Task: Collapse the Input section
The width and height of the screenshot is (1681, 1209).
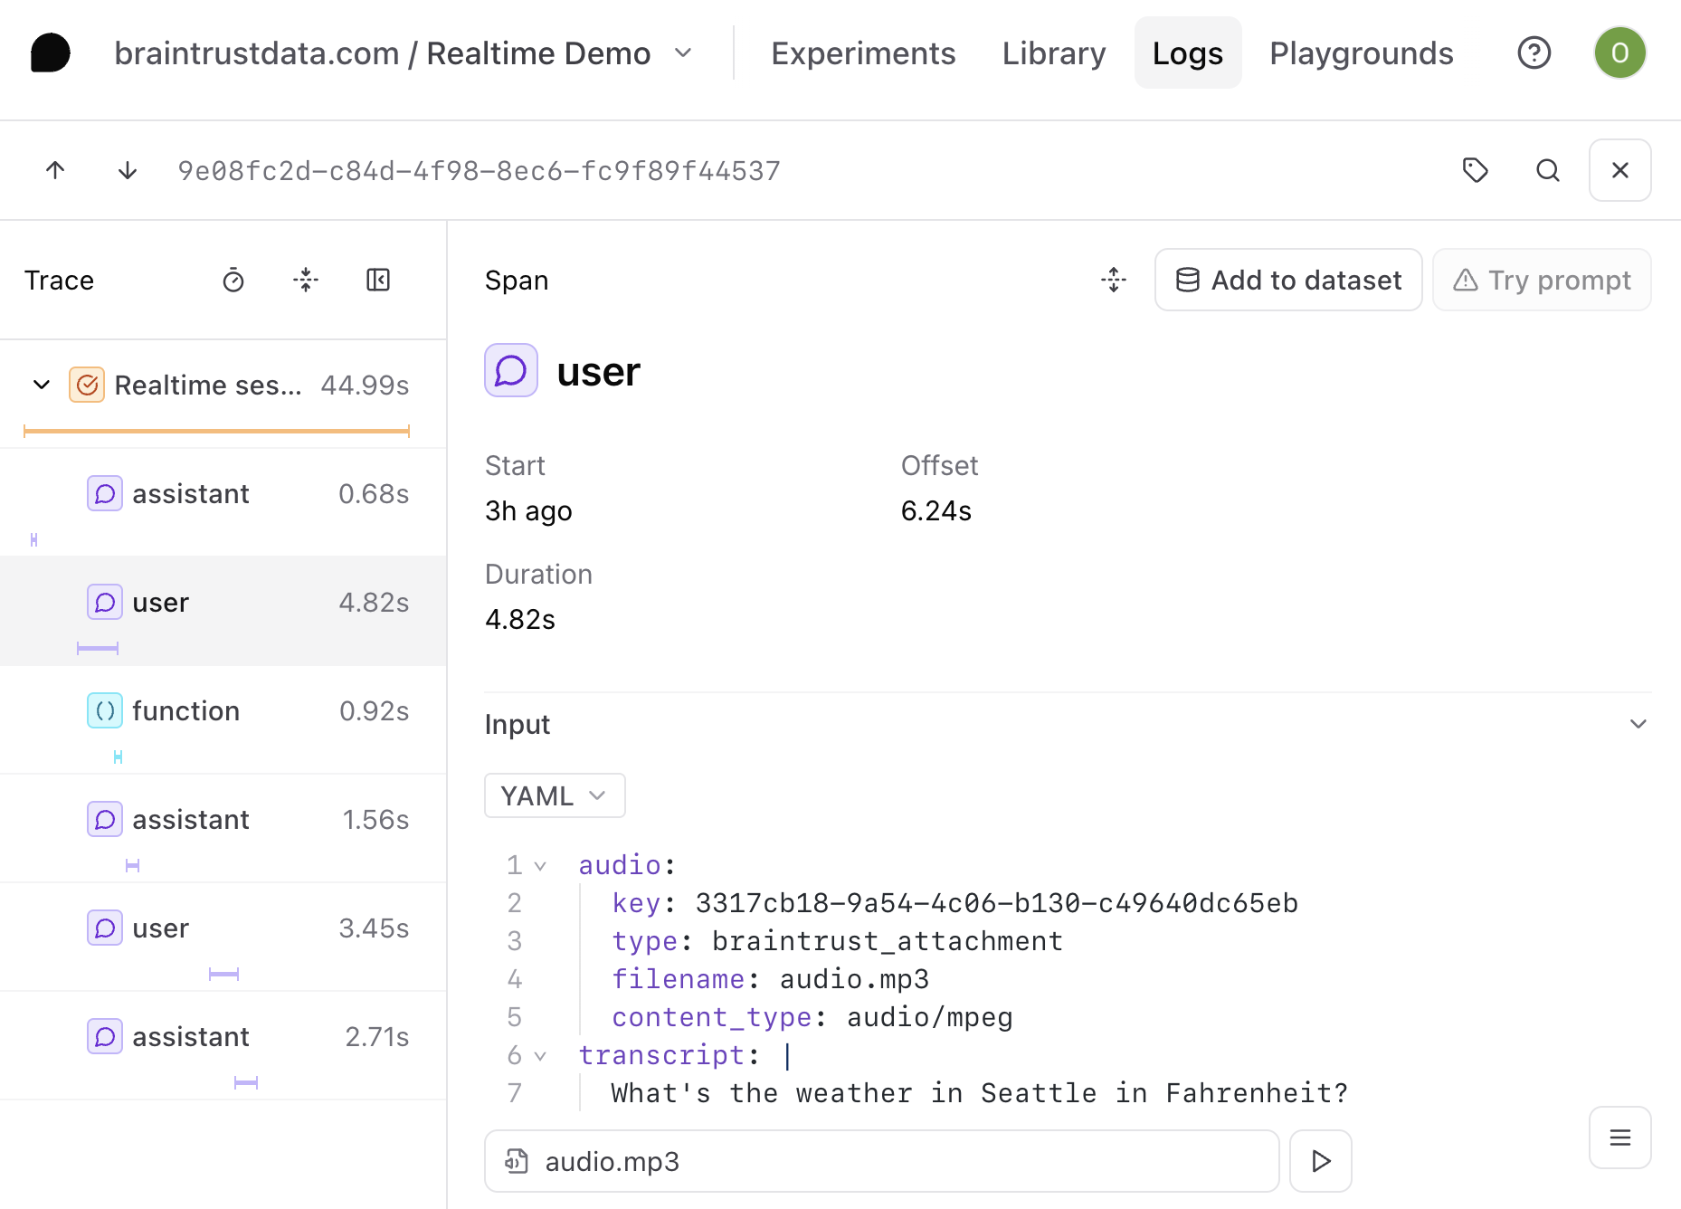Action: click(x=1638, y=724)
